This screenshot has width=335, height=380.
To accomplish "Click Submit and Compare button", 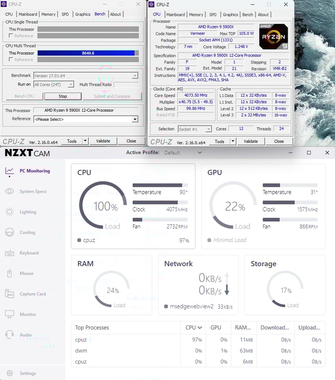I will tap(112, 96).
